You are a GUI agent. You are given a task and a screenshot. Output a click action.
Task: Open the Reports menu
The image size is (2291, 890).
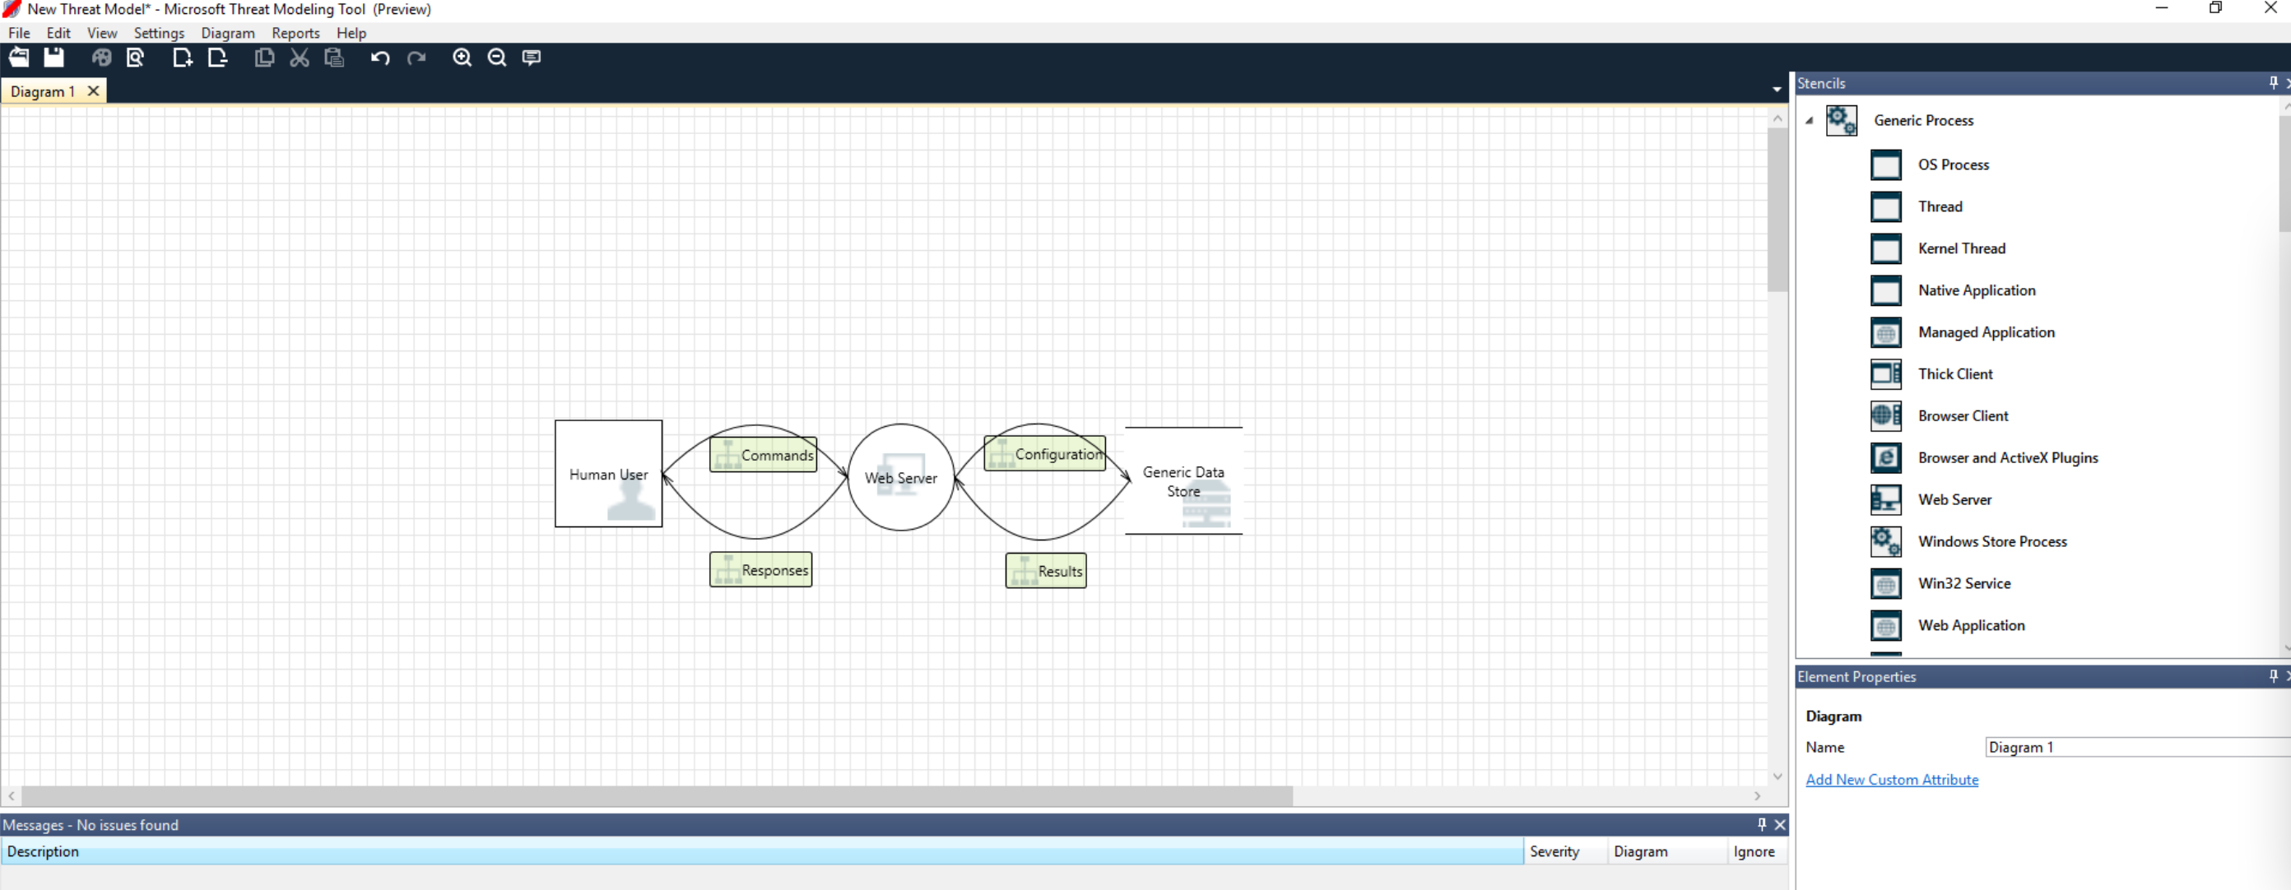(295, 33)
